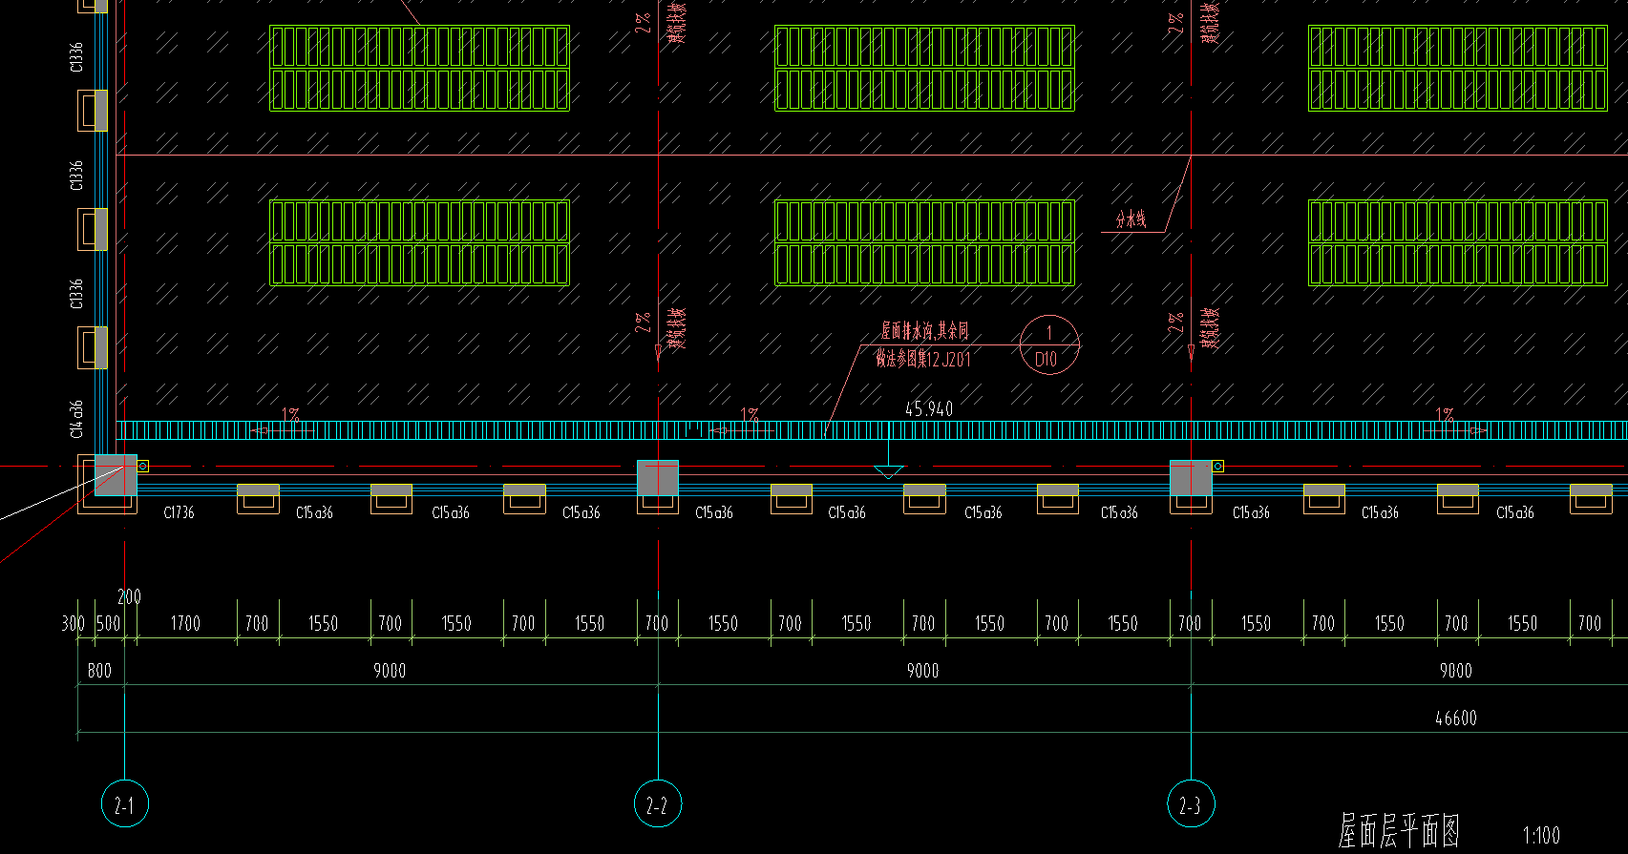Click the 200 dimension value

pyautogui.click(x=129, y=596)
